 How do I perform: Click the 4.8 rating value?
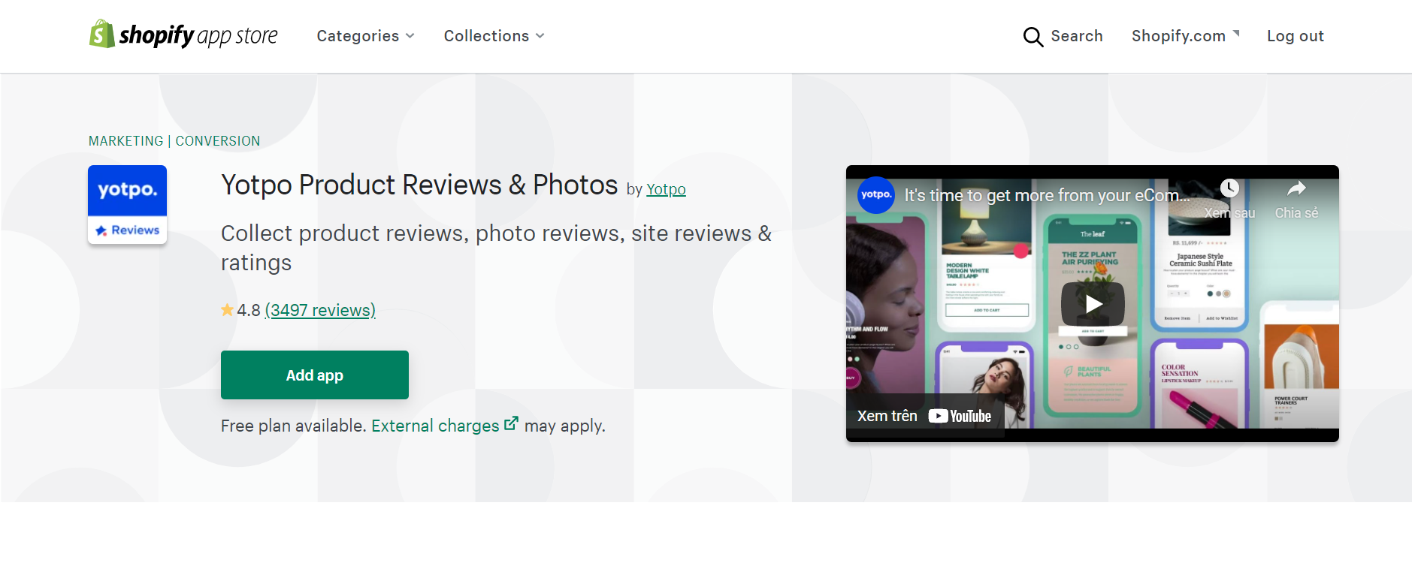point(249,310)
